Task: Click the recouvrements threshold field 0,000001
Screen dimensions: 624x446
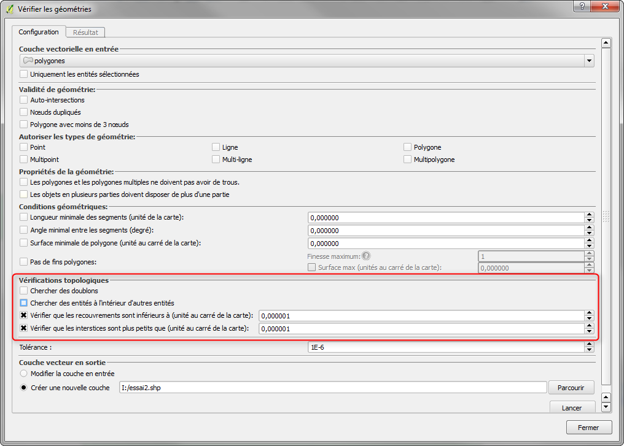Action: click(421, 316)
